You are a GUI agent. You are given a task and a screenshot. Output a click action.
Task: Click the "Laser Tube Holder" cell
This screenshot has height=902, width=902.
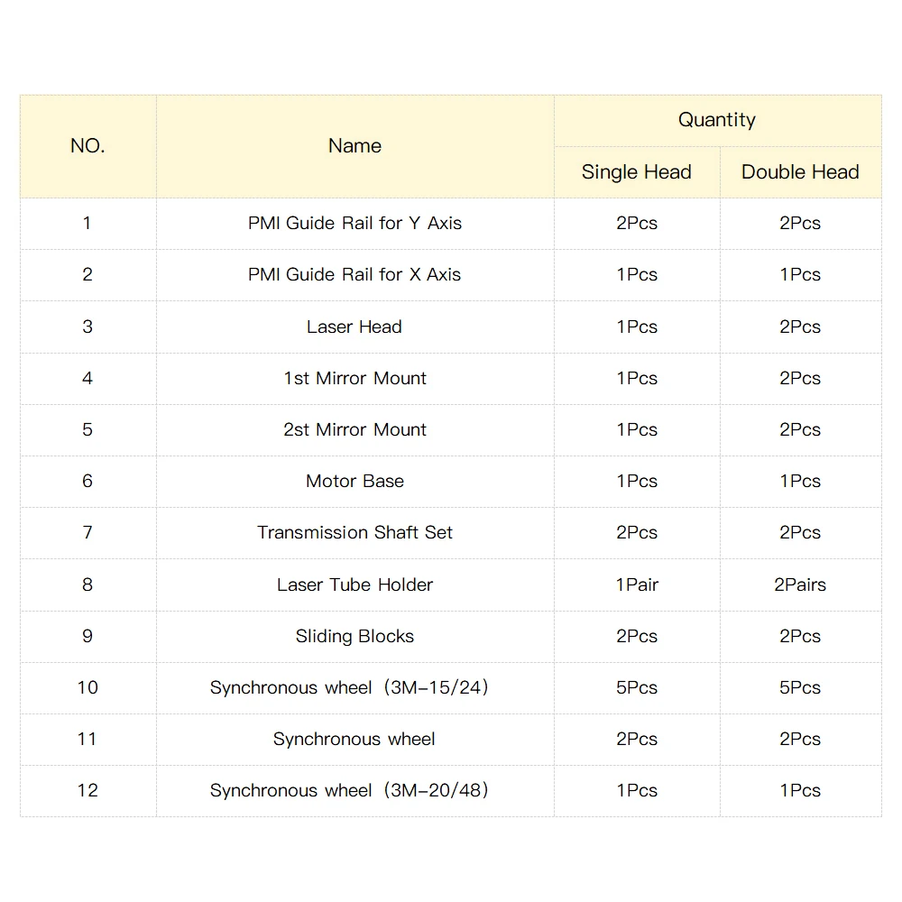pyautogui.click(x=354, y=584)
